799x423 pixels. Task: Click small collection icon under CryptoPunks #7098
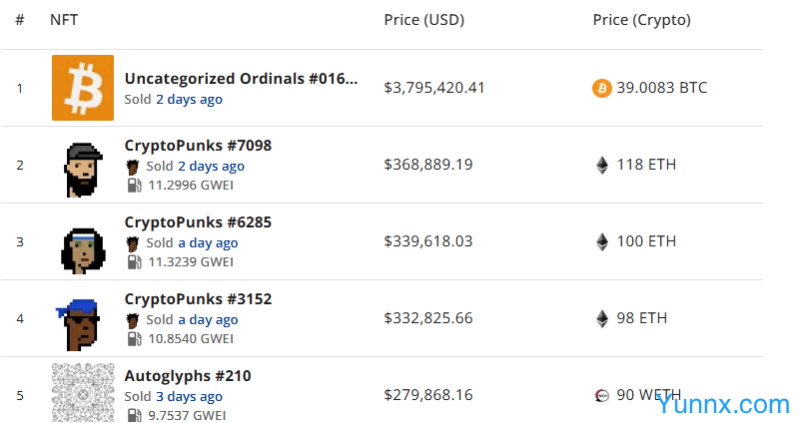[133, 167]
